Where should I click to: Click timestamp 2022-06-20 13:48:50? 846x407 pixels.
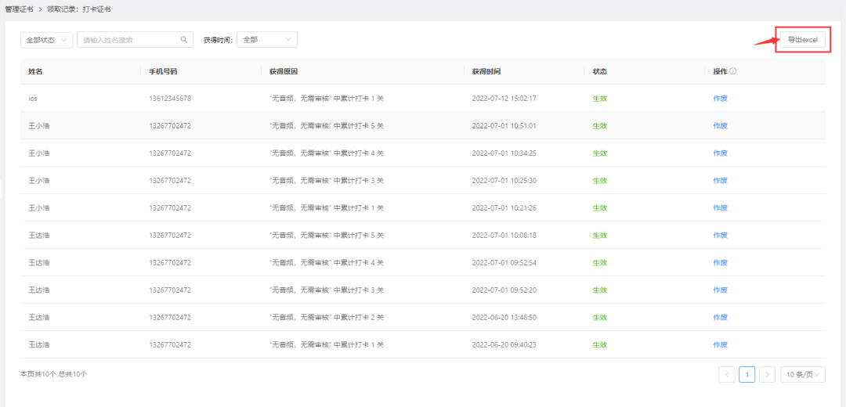504,317
